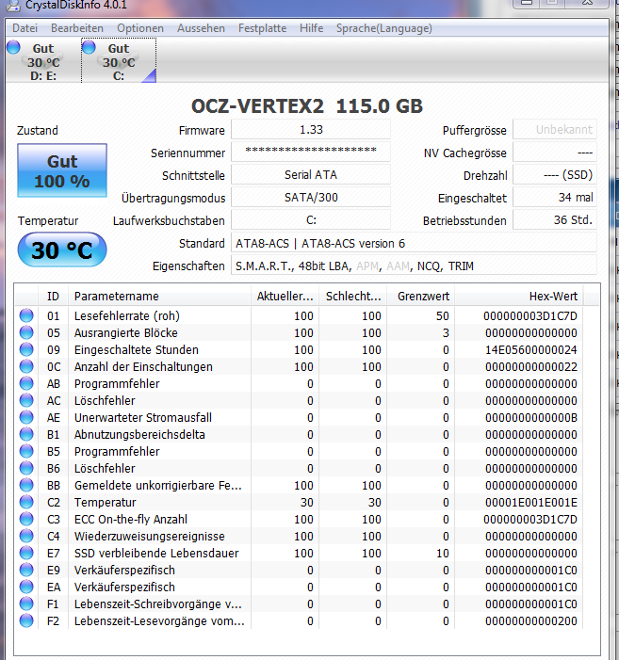Click status icon for Lebenszeit-Schreibvorgänge row F1

[x=26, y=604]
